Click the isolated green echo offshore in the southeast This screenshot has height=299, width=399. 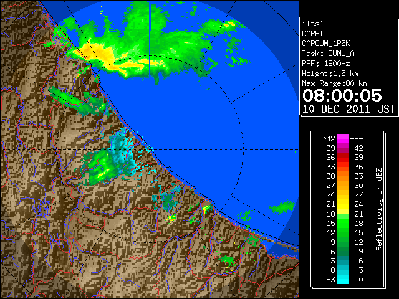click(282, 207)
